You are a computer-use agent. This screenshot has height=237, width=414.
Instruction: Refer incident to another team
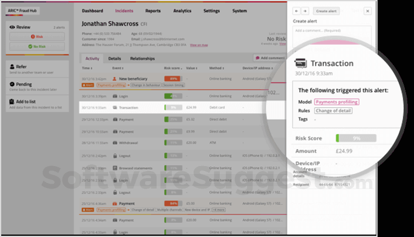[x=37, y=69]
